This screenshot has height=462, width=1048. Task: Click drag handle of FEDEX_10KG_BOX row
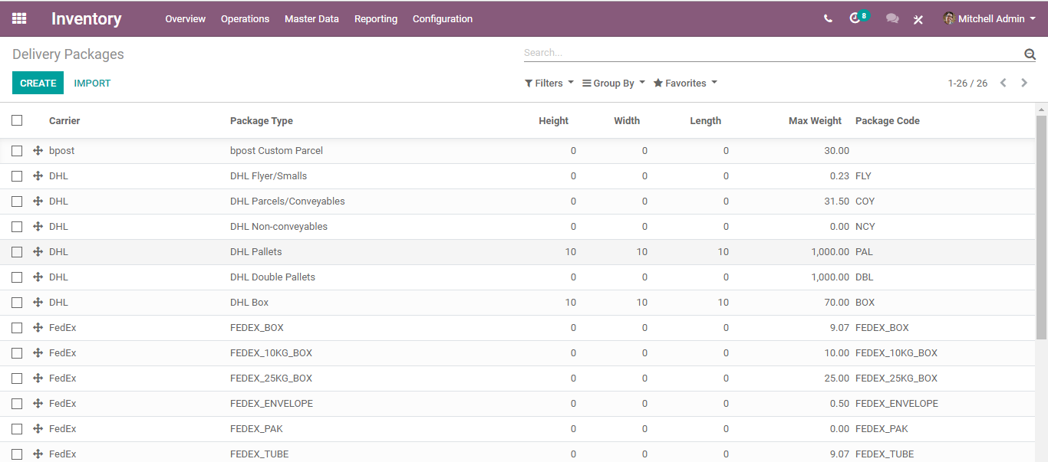point(38,353)
